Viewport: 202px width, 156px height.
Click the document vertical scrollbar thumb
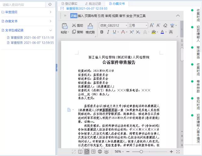point(182,54)
